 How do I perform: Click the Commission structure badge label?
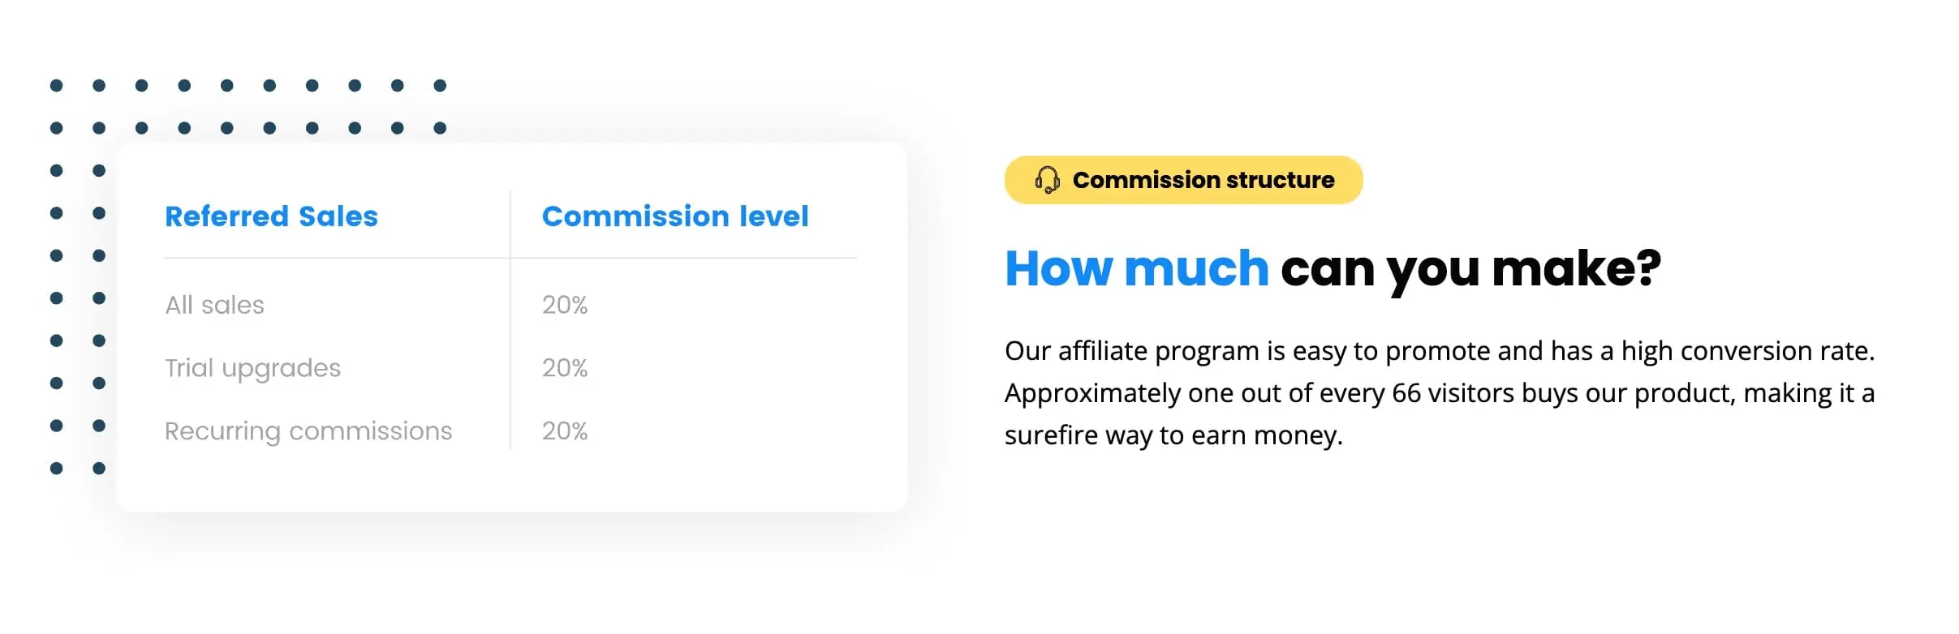tap(1203, 180)
